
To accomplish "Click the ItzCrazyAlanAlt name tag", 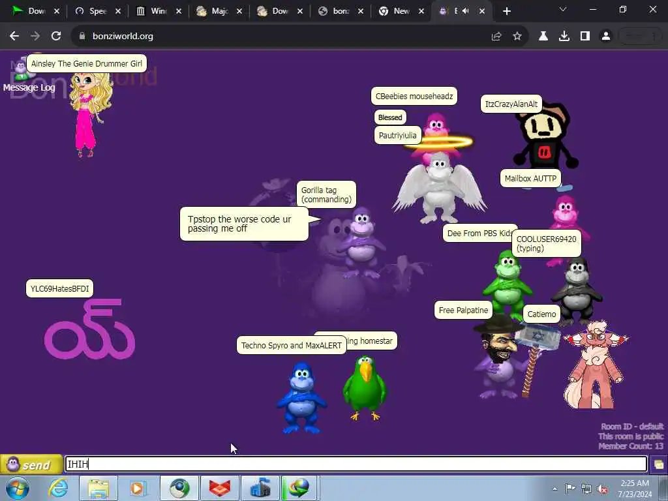I will 511,104.
